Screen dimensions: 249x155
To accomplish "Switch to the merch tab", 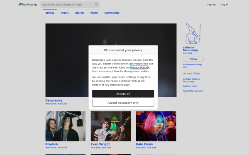I will 79,13.
